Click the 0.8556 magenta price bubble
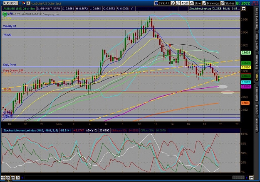 pyautogui.click(x=246, y=87)
